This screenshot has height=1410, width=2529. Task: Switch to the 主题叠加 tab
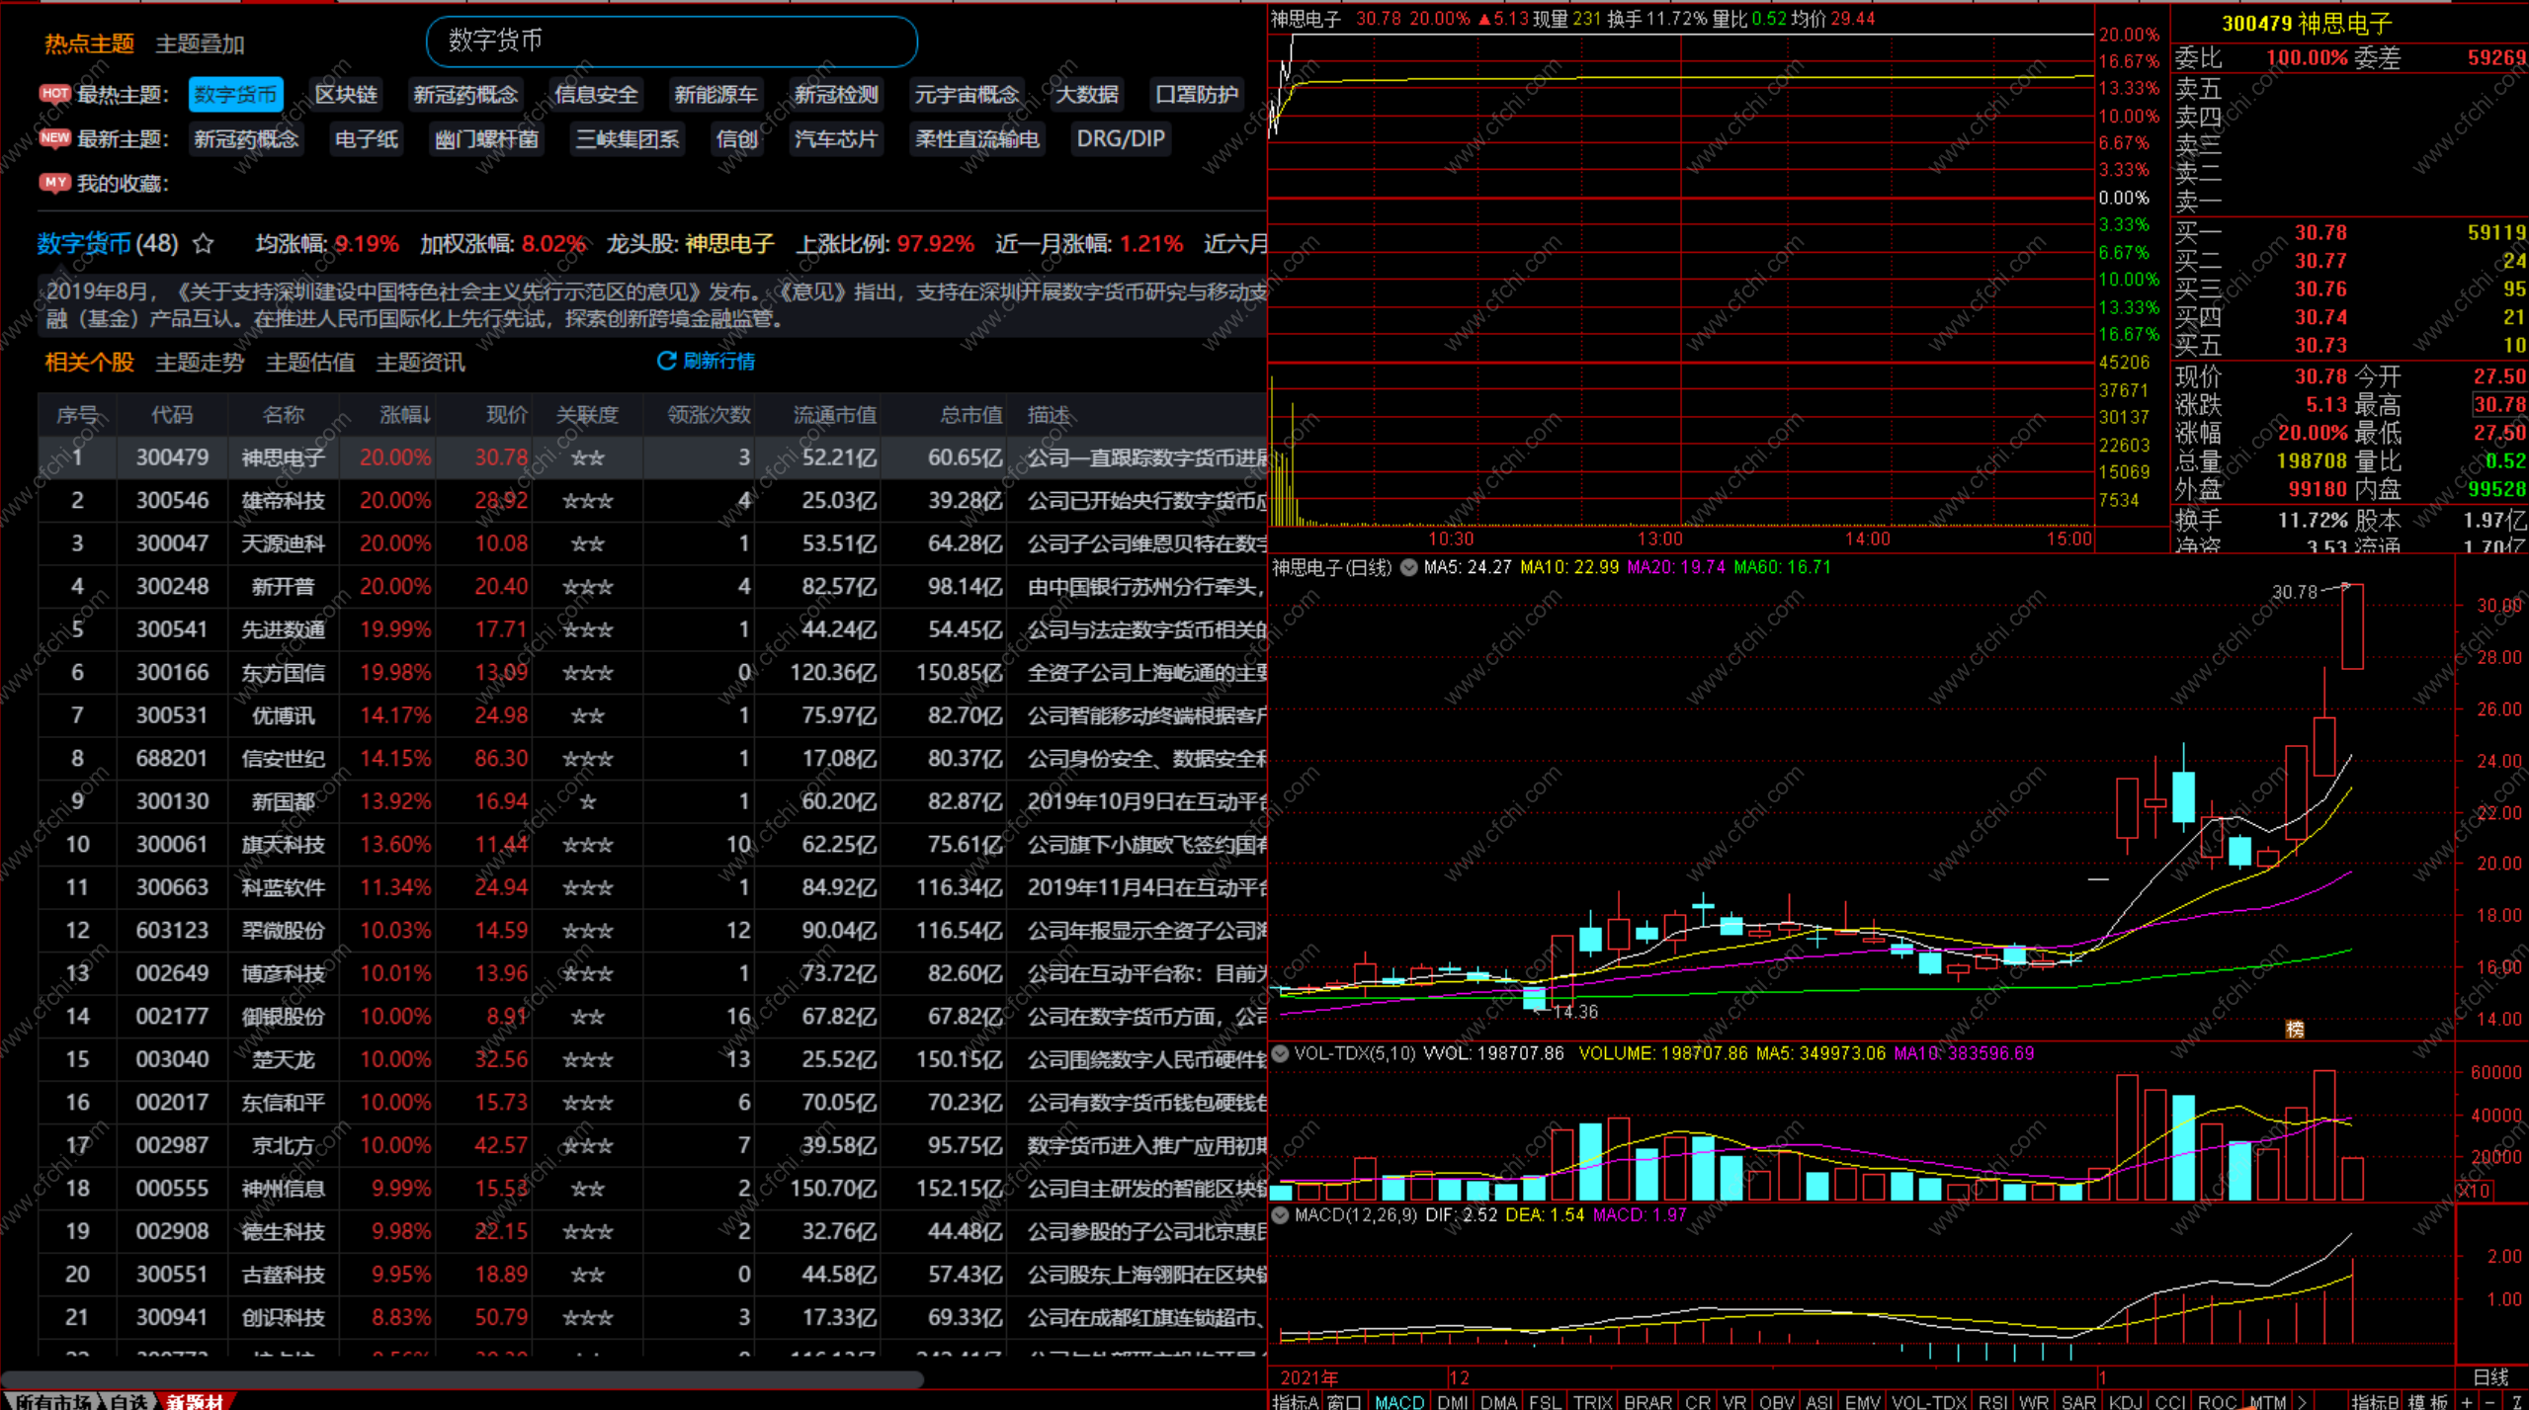point(200,44)
